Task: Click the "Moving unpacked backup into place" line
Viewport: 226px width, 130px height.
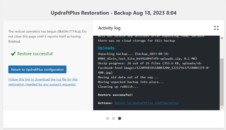Action: click(131, 82)
